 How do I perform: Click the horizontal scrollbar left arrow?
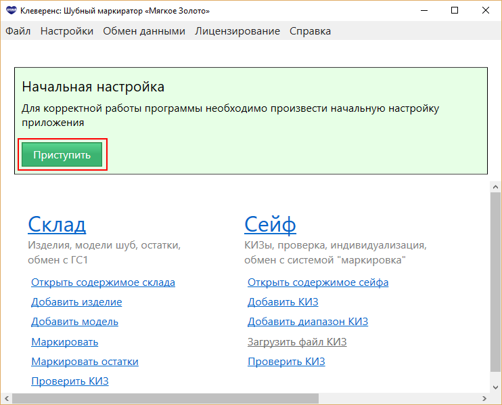(6, 399)
